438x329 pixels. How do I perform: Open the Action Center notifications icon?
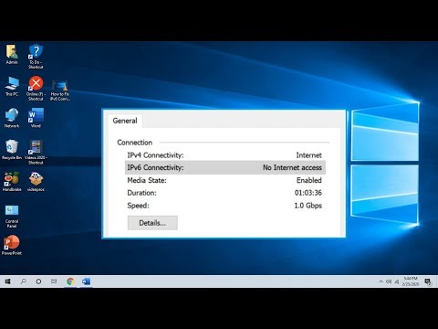click(x=428, y=281)
